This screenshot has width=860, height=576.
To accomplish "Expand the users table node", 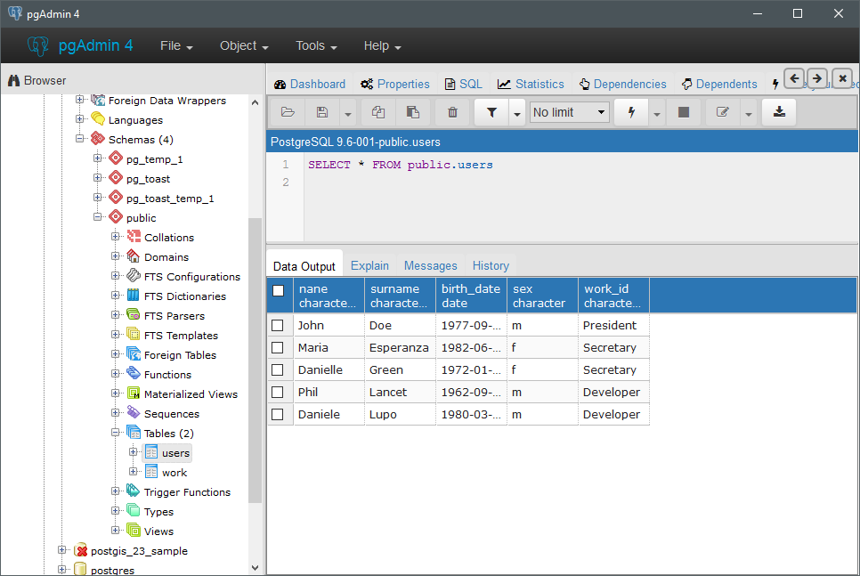I will [x=133, y=452].
